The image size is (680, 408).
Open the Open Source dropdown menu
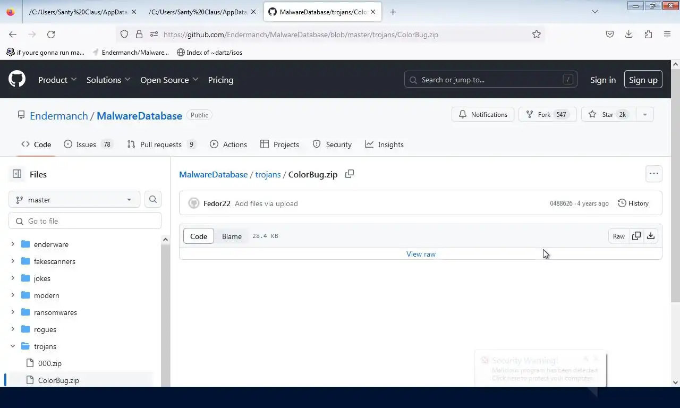(x=169, y=80)
